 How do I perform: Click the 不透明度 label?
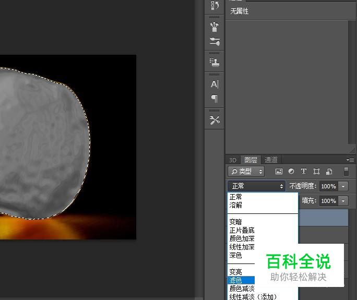(x=303, y=186)
